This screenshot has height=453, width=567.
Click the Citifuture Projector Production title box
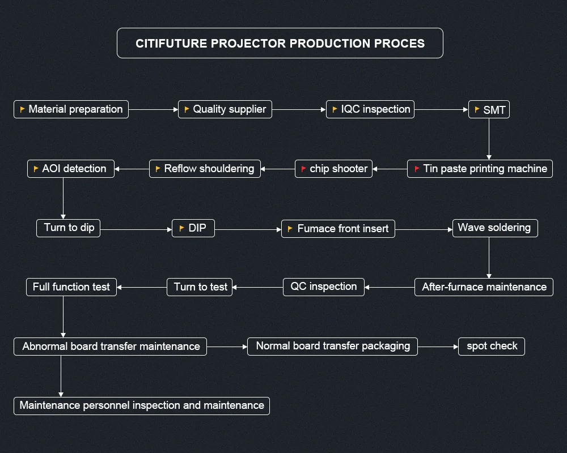pos(280,44)
